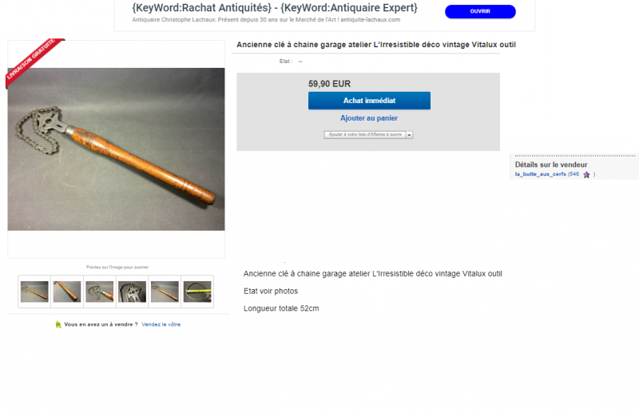Select the second thumbnail showing wooden handle

click(x=67, y=292)
